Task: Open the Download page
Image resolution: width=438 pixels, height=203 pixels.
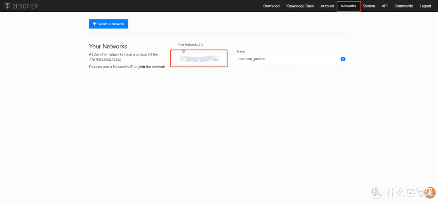Action: tap(271, 6)
